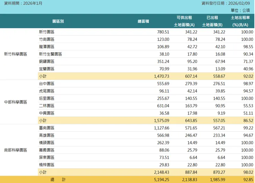Click the 園區別 column header
This screenshot has width=255, height=183.
click(58, 21)
